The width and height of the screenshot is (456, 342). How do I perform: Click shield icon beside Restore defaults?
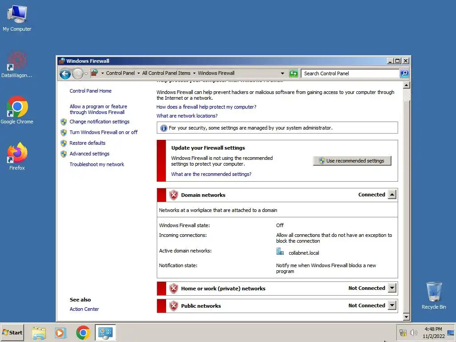(64, 143)
